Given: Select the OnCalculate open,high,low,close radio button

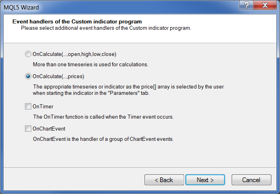Looking at the screenshot, I should [x=28, y=54].
